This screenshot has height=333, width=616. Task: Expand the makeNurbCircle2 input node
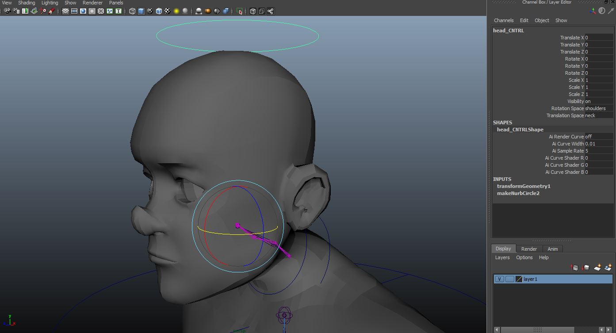[x=518, y=193]
